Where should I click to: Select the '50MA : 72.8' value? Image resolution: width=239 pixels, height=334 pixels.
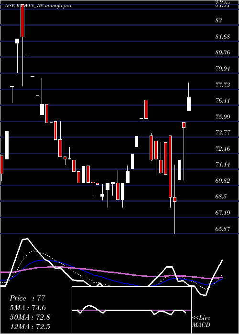(30, 317)
